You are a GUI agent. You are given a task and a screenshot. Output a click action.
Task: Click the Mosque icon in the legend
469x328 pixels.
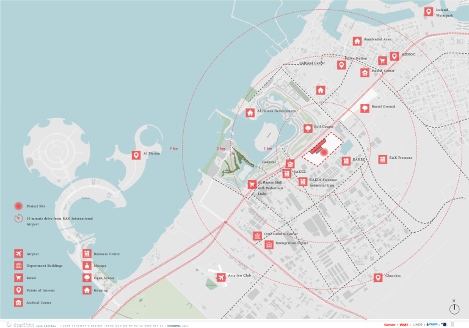click(87, 266)
